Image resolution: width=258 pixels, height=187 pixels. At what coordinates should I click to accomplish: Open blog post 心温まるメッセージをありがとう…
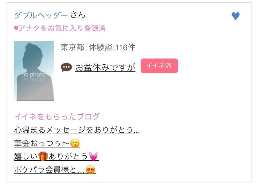tap(77, 130)
